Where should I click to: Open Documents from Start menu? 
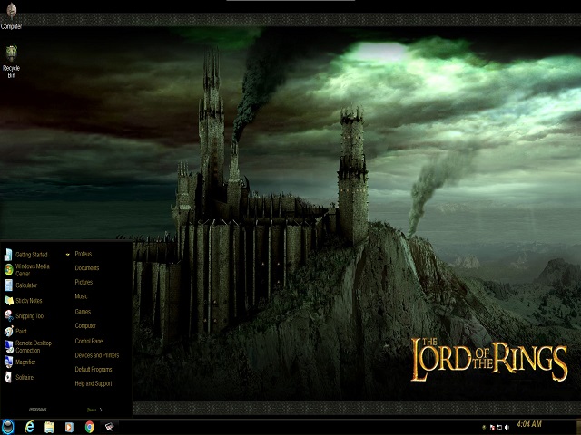coord(87,268)
